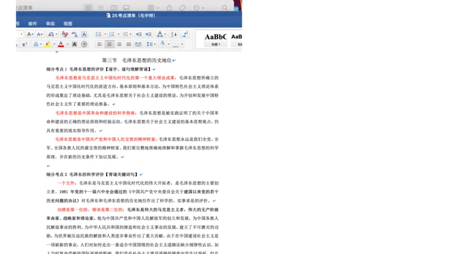This screenshot has width=452, height=254.
Task: Open bullet list dropdown arrow
Action: (x=105, y=34)
